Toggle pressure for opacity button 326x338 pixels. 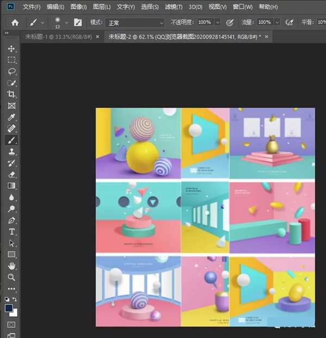230,22
